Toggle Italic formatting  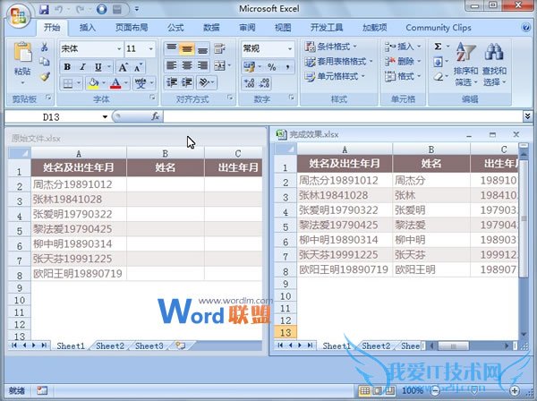[82, 67]
